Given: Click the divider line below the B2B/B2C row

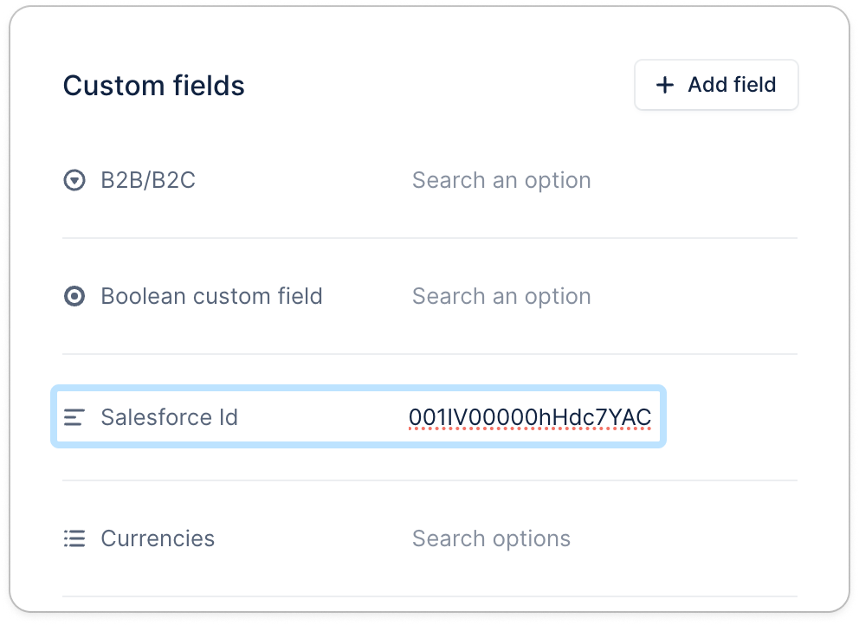Looking at the screenshot, I should 429,238.
